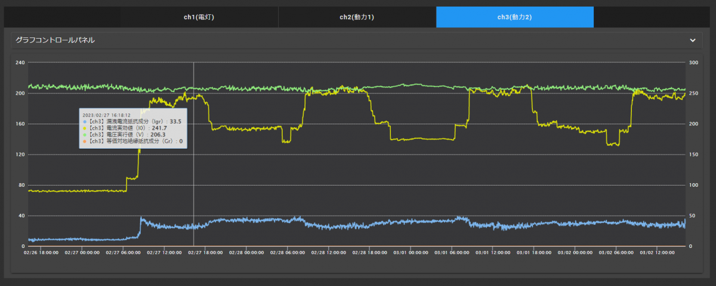Select the ch3(動力2) tab
This screenshot has height=286, width=716.
(514, 17)
